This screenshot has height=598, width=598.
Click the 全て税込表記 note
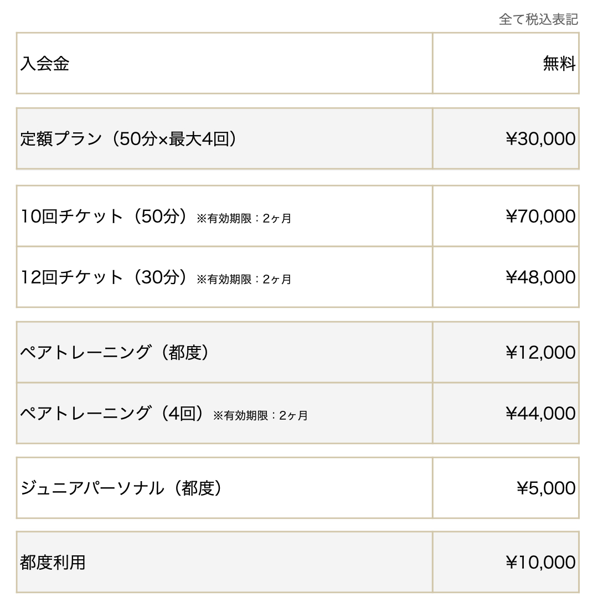click(539, 19)
